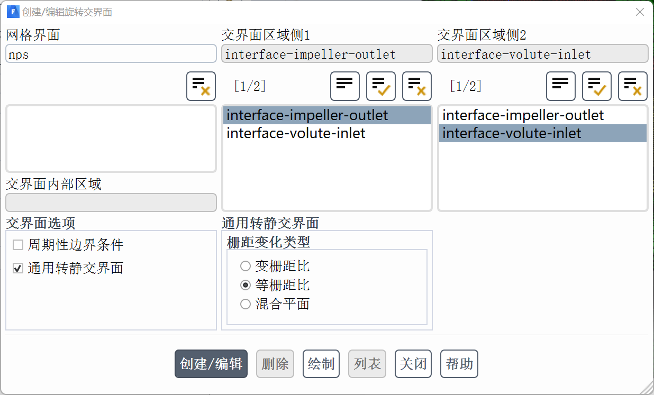Screen dimensions: 654x395
Task: Select interface-volute-inlet in side 1 list
Action: [296, 133]
